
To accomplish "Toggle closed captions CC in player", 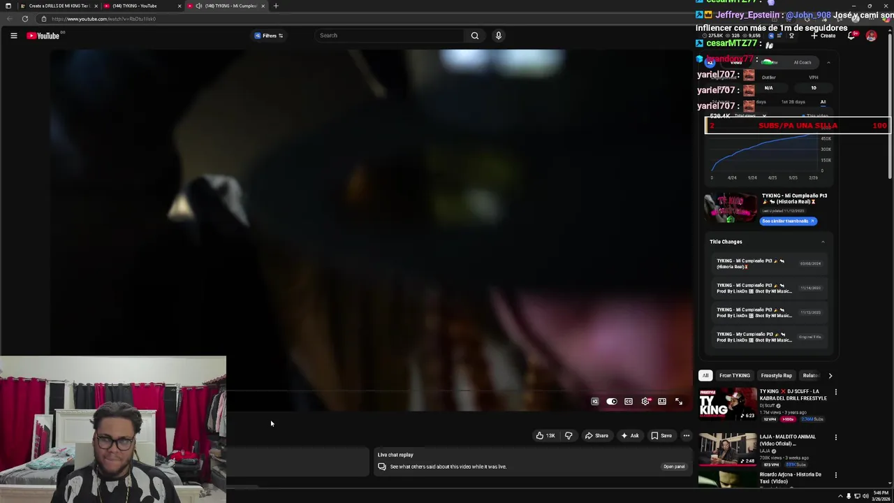I will point(629,402).
